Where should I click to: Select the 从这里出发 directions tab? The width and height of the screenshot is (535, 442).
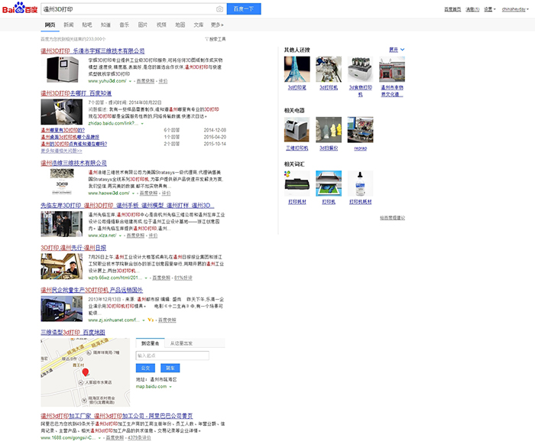coord(182,343)
